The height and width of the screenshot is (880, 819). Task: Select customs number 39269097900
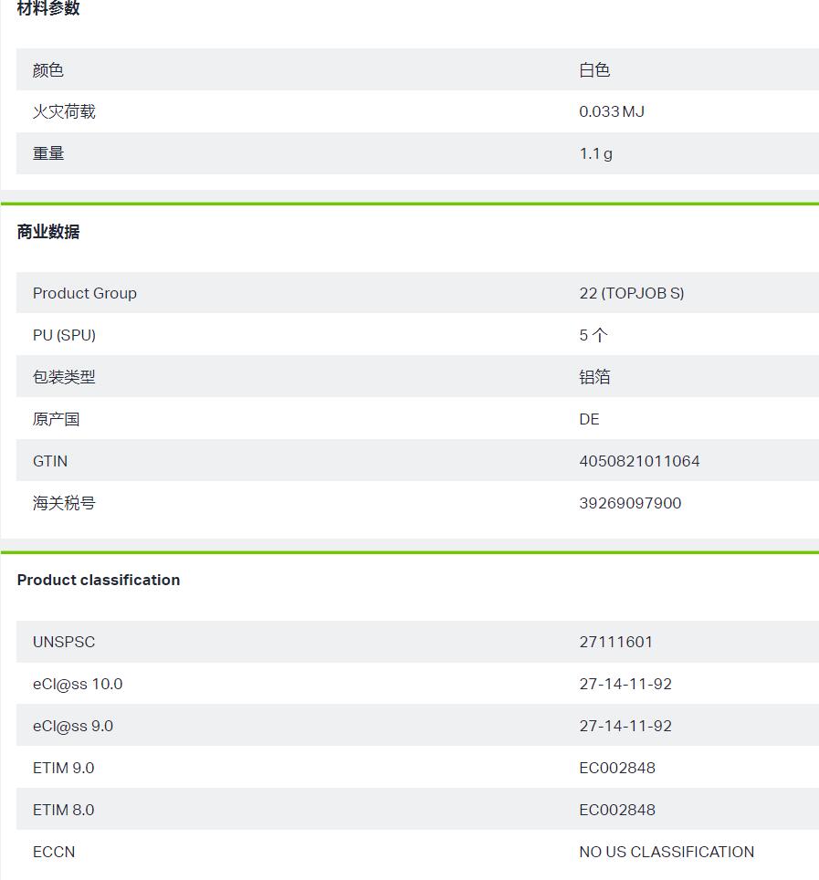tap(630, 503)
